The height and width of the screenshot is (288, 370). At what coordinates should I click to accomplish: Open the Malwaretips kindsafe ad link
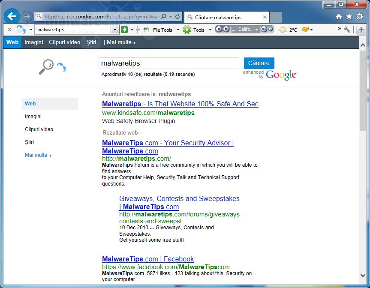coord(180,104)
